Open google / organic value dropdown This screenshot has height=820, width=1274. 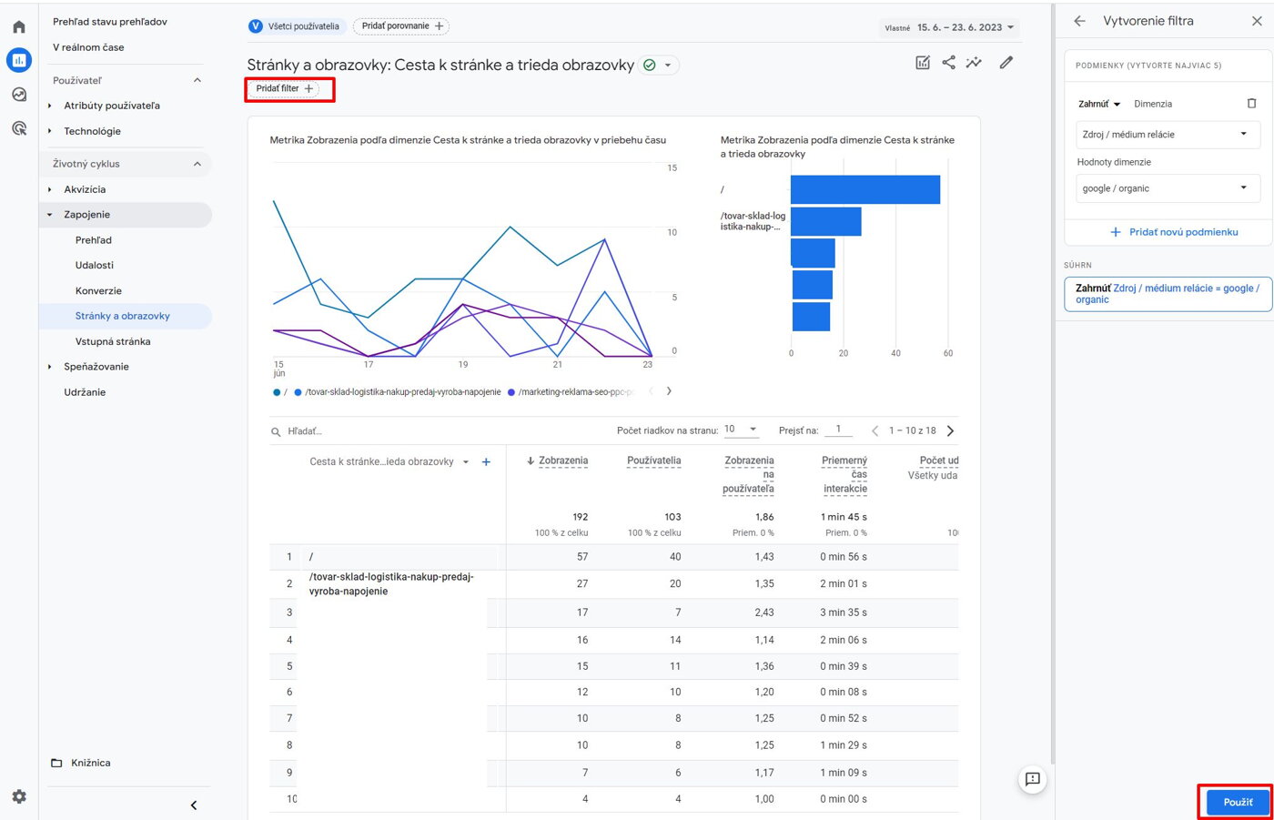pyautogui.click(x=1168, y=188)
